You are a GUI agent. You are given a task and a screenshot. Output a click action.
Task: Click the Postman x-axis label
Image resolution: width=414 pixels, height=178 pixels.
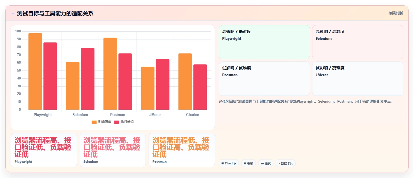click(x=118, y=115)
